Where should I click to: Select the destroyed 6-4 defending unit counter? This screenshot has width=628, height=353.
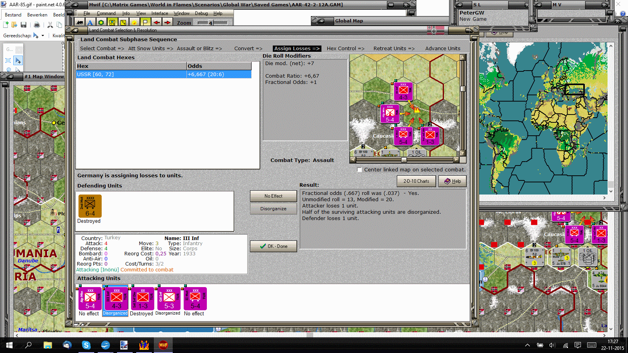click(x=90, y=206)
